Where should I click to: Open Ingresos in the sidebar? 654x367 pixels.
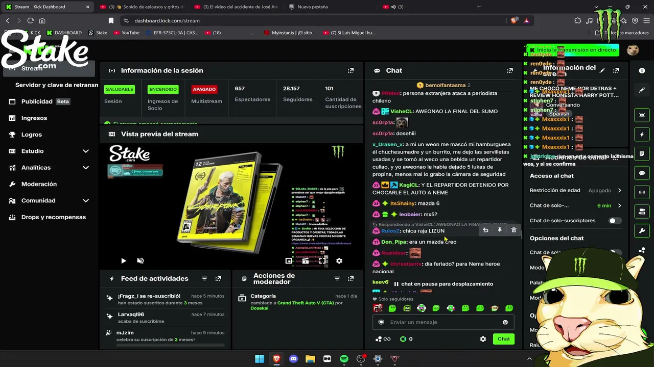[49, 118]
